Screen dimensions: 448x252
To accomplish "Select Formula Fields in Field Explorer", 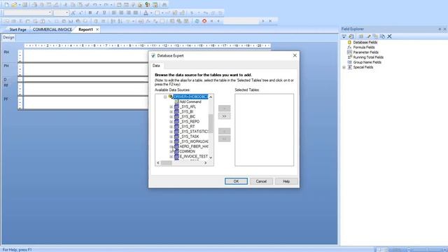I will point(364,48).
